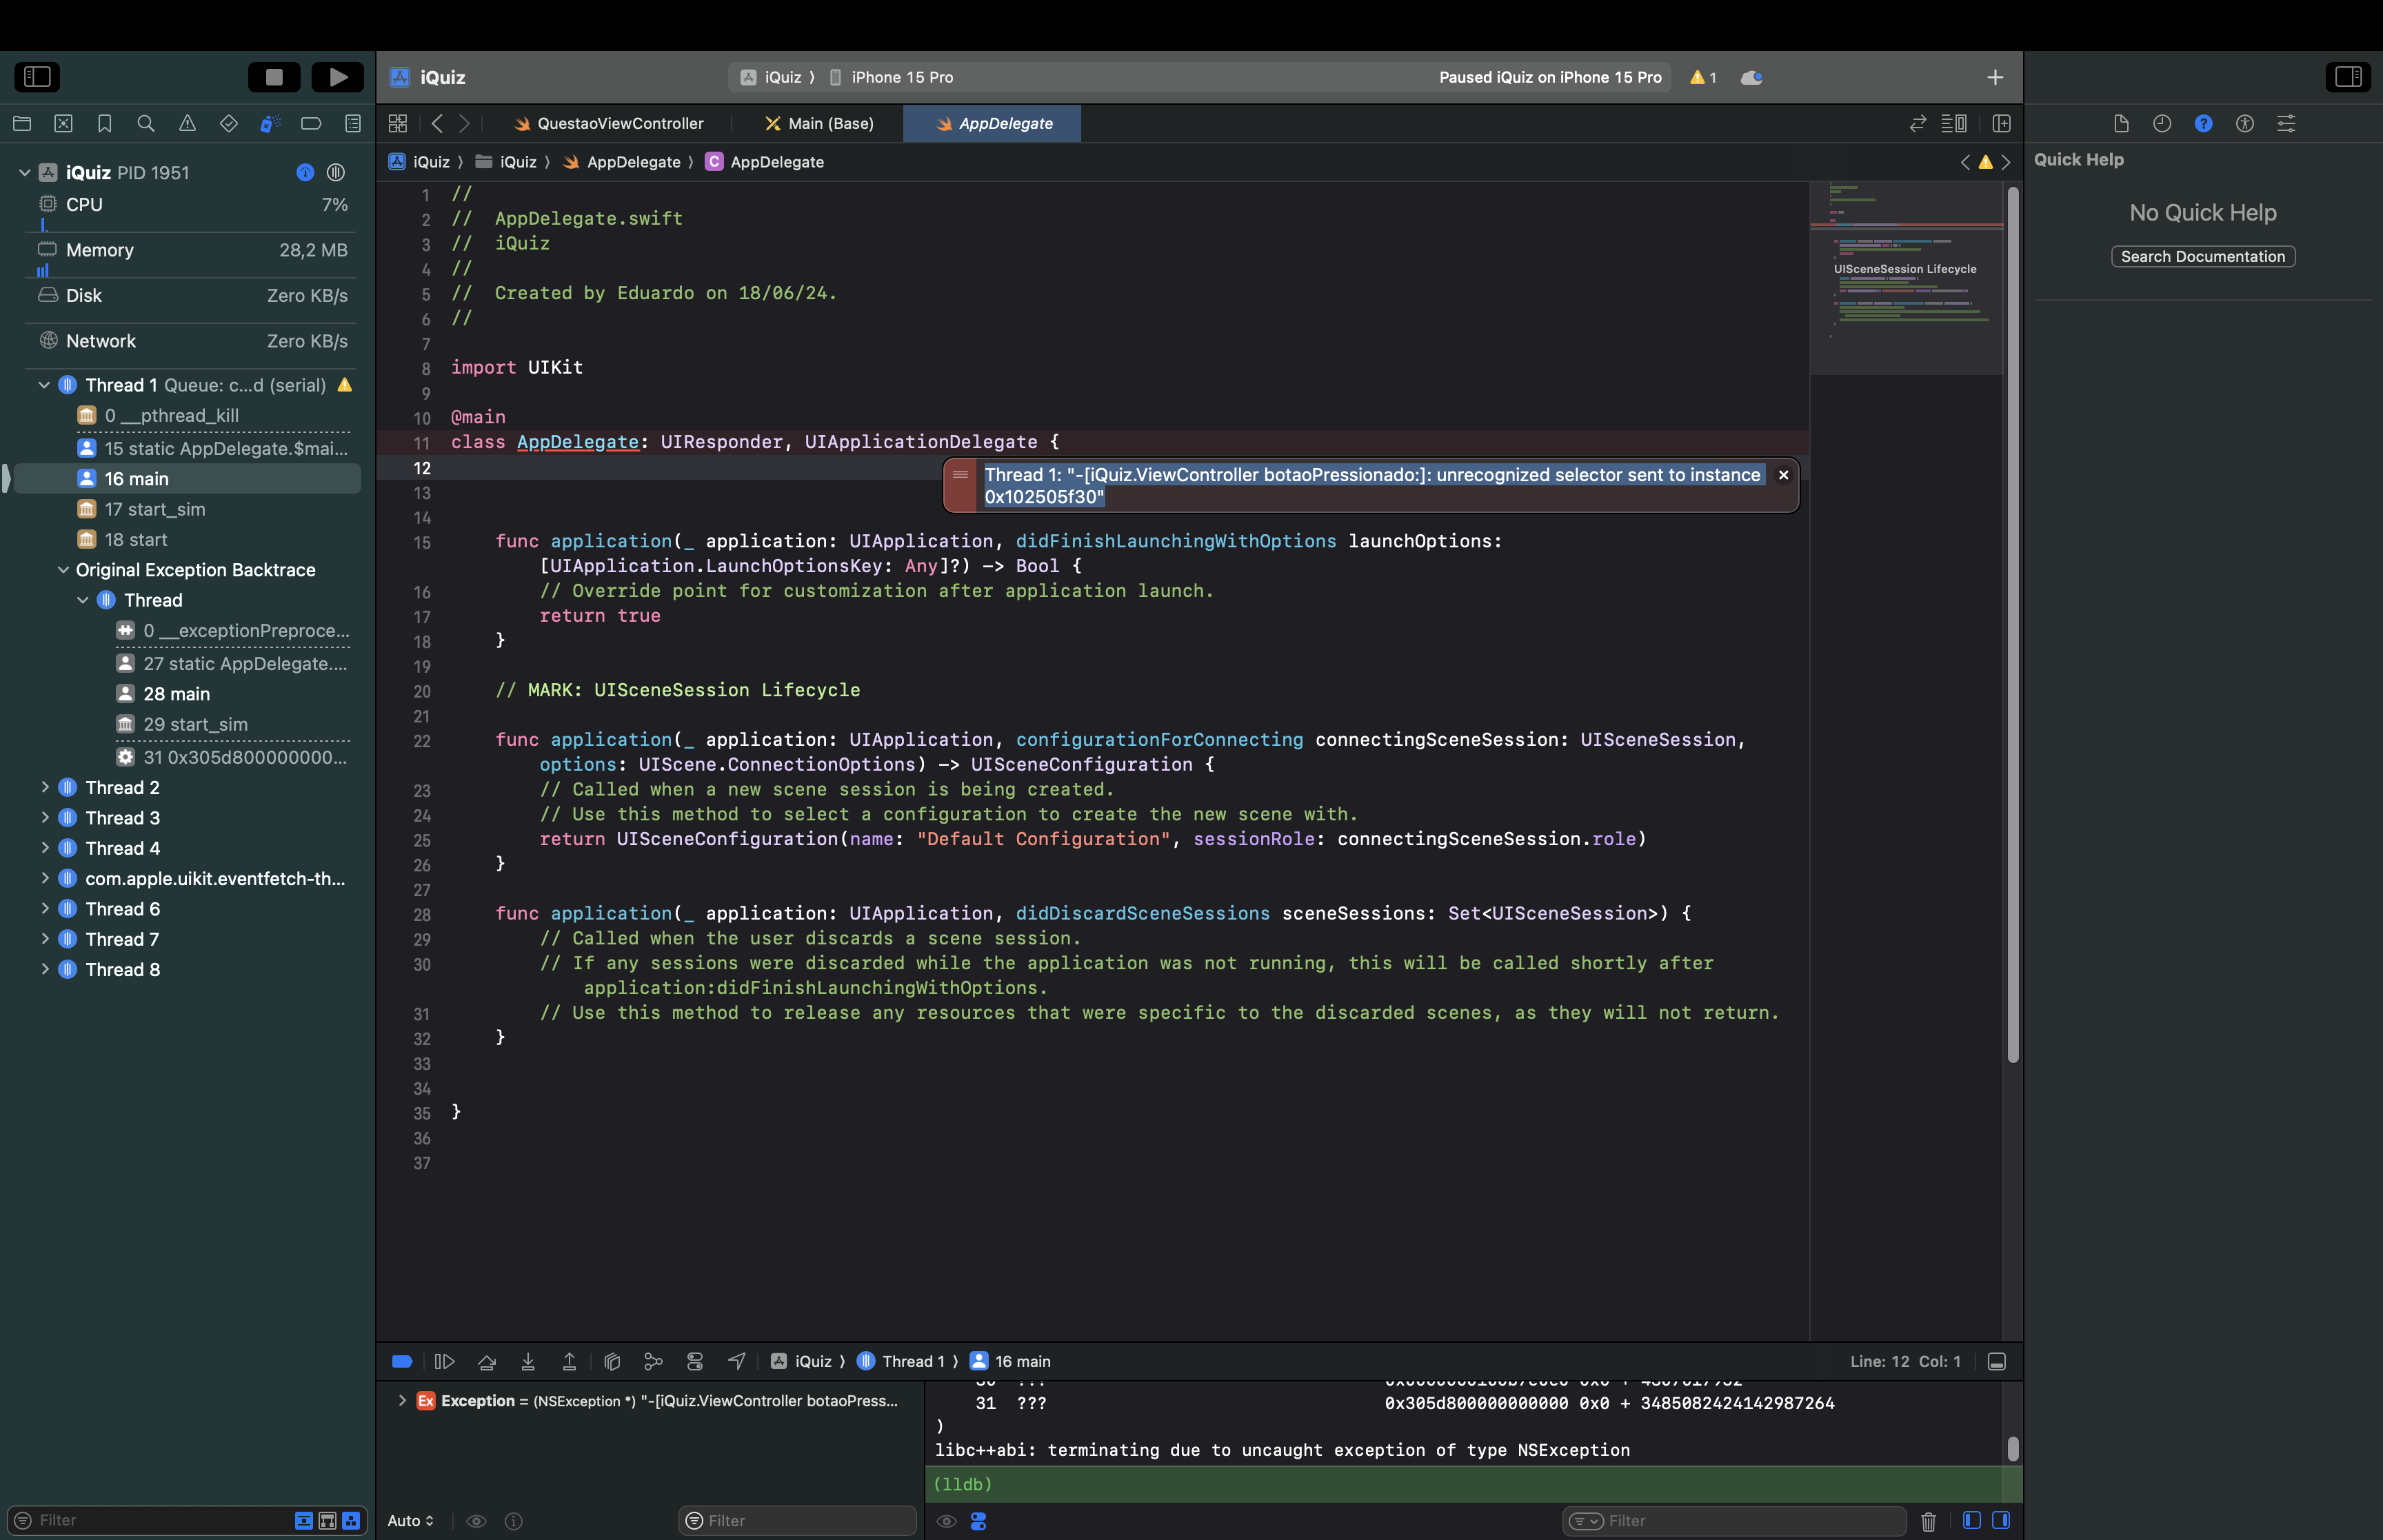Switch to Main (Base) tab

[818, 123]
